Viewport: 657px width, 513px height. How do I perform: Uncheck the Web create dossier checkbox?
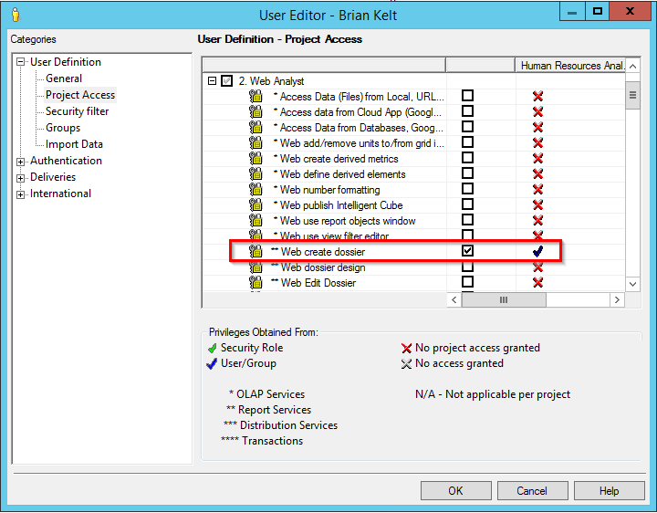pyautogui.click(x=467, y=251)
